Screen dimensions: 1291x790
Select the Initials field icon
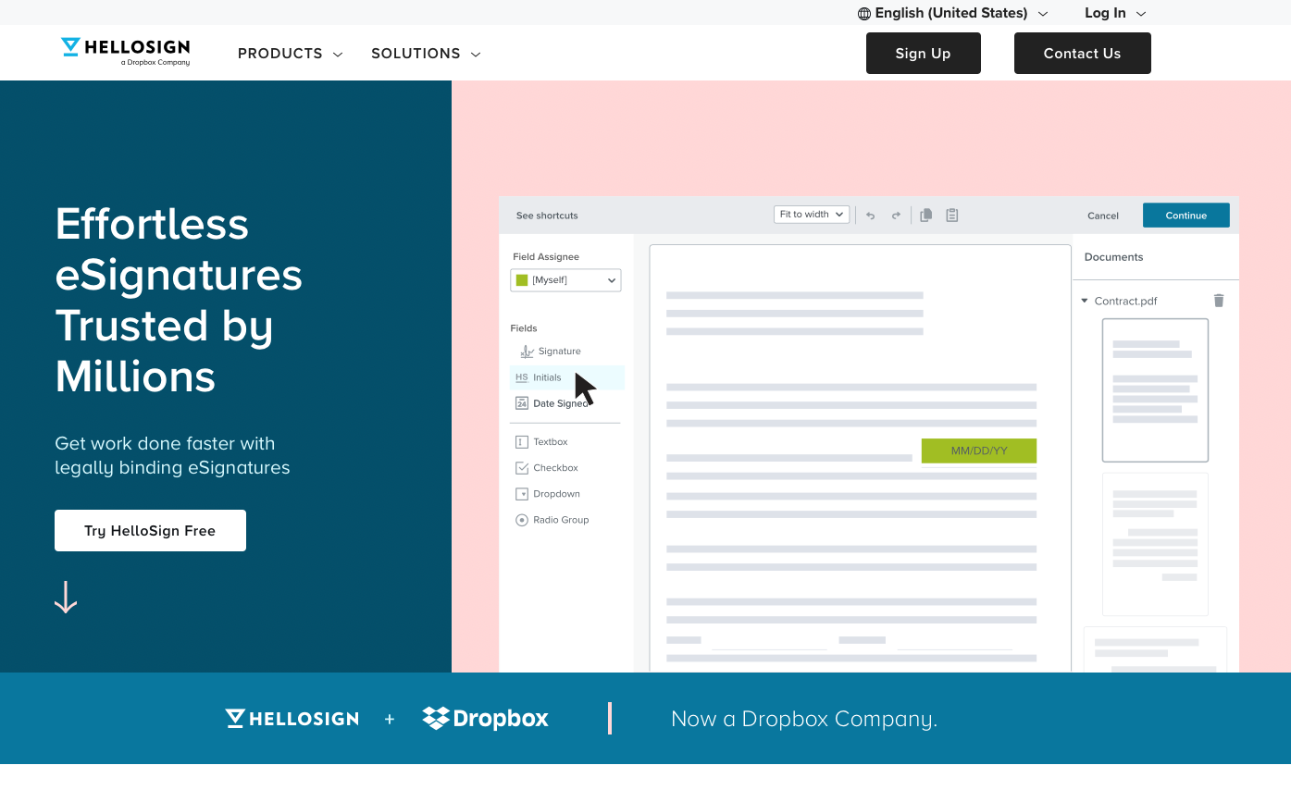[522, 377]
